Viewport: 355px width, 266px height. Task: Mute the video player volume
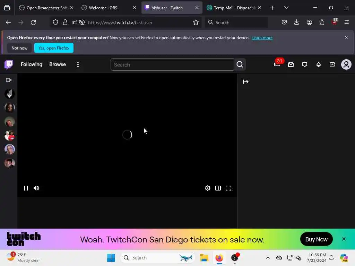point(36,188)
